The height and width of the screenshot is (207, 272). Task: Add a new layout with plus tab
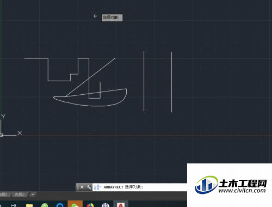[x=33, y=194]
